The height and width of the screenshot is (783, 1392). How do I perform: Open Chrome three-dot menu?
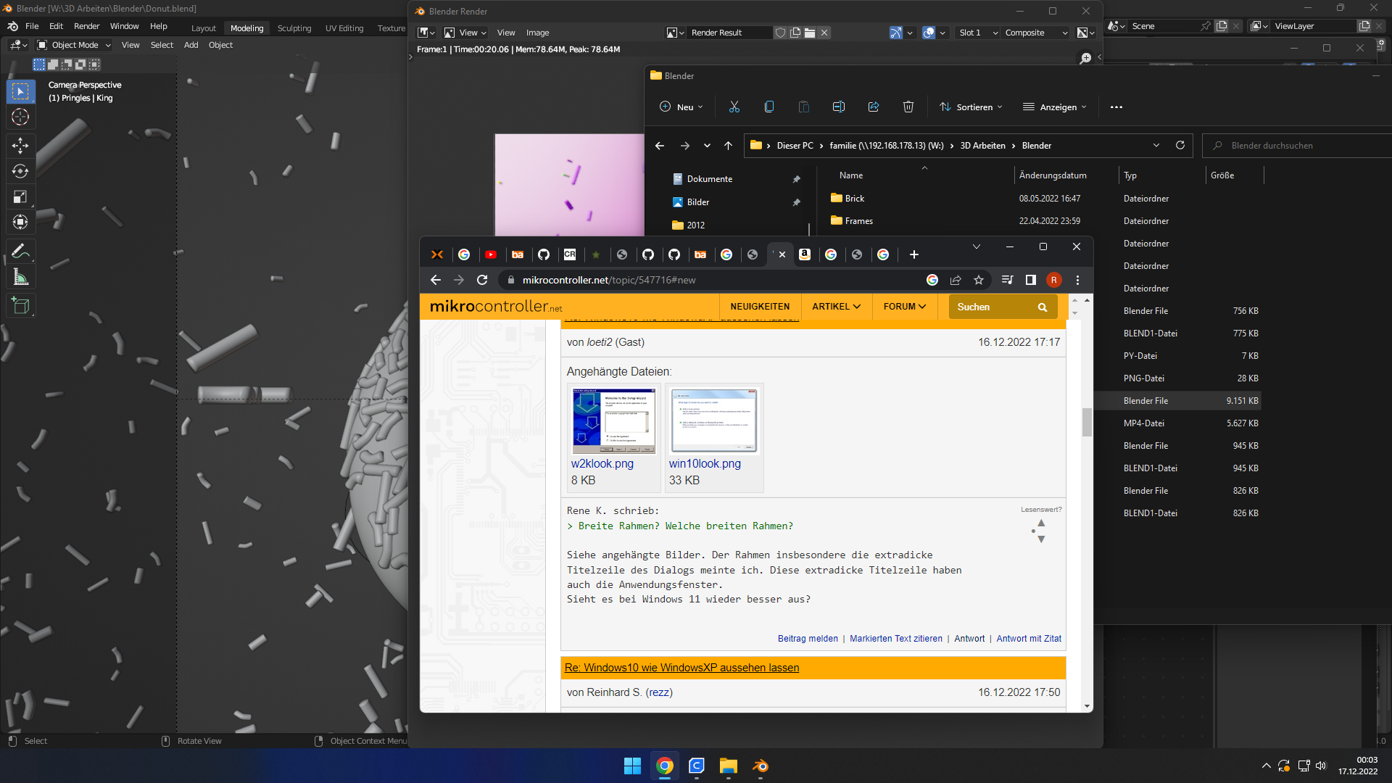(1078, 280)
